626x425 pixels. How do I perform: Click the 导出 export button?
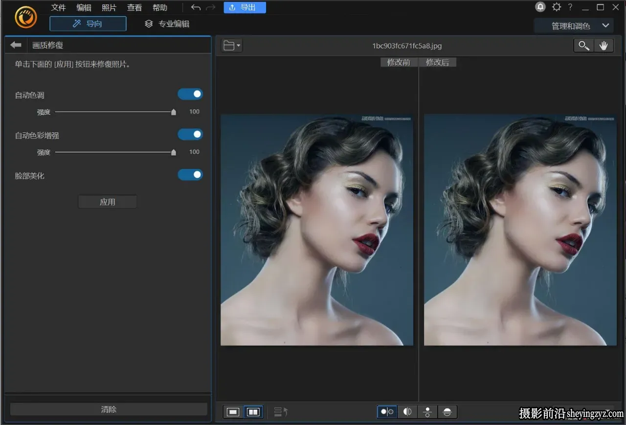point(245,7)
